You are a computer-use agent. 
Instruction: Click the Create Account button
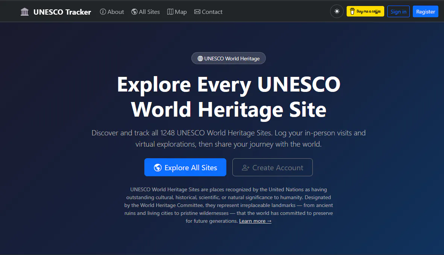pyautogui.click(x=273, y=168)
